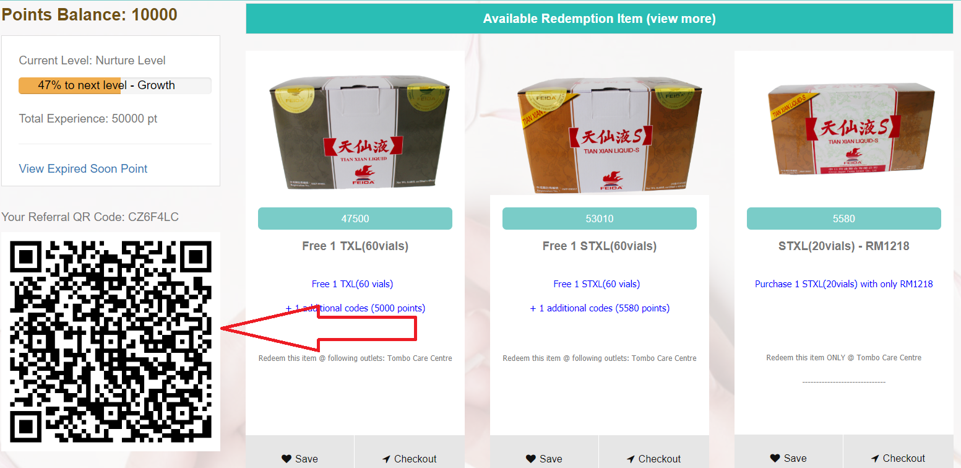Open the View Expired Soon Point link

coord(84,168)
